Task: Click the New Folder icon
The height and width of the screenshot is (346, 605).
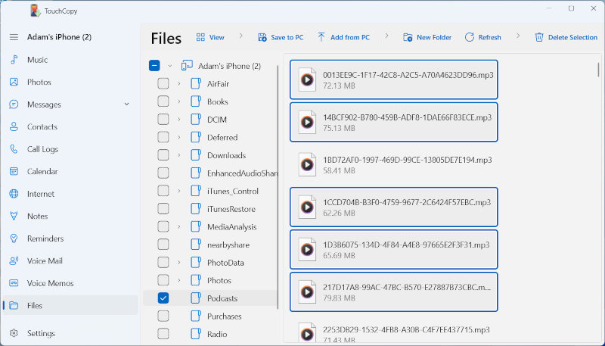Action: pyautogui.click(x=408, y=37)
